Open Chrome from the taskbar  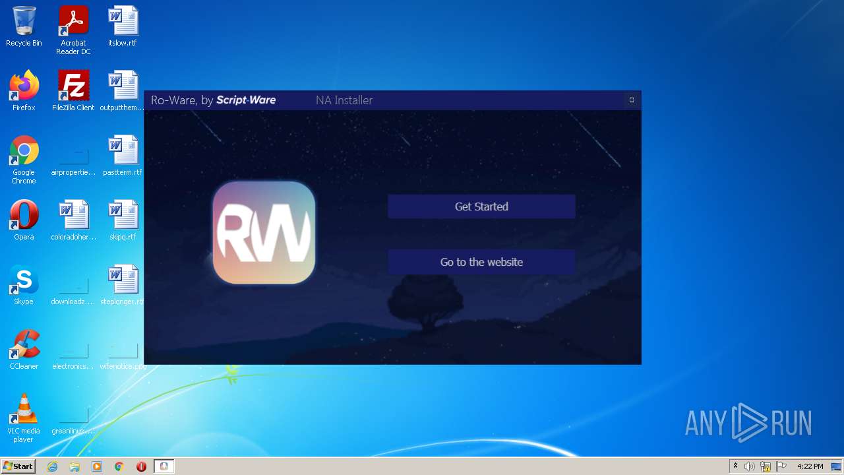click(x=119, y=466)
